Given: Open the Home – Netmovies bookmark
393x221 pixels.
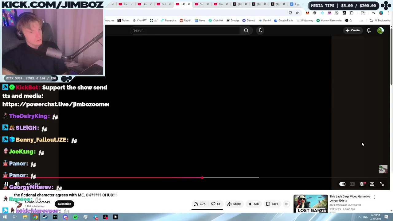Looking at the screenshot, I should pos(329,21).
